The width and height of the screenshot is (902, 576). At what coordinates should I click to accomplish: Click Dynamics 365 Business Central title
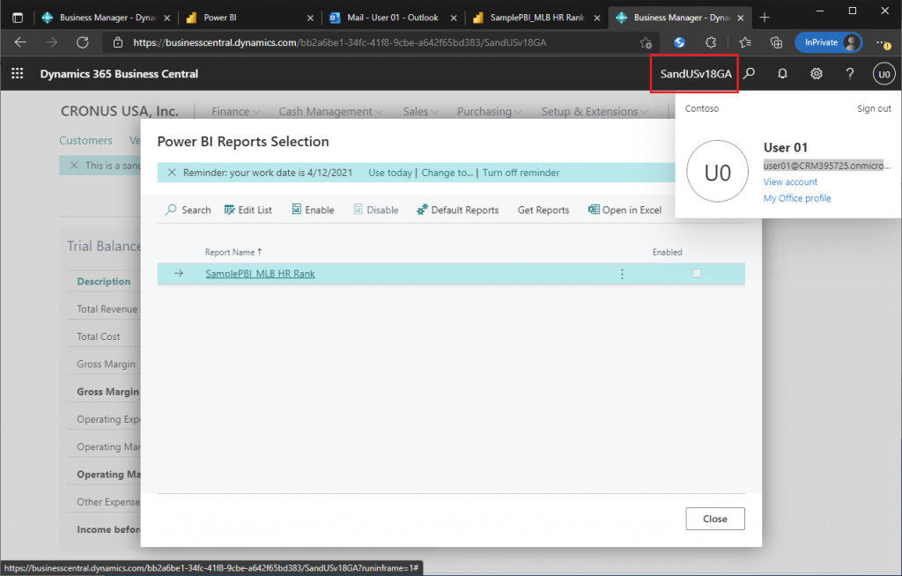point(119,74)
